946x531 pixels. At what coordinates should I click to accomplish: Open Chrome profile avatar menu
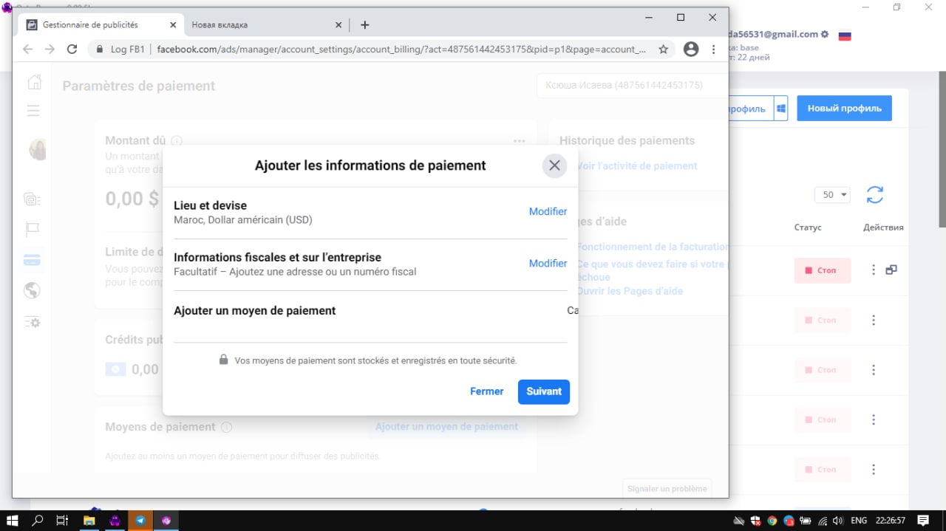(x=691, y=49)
